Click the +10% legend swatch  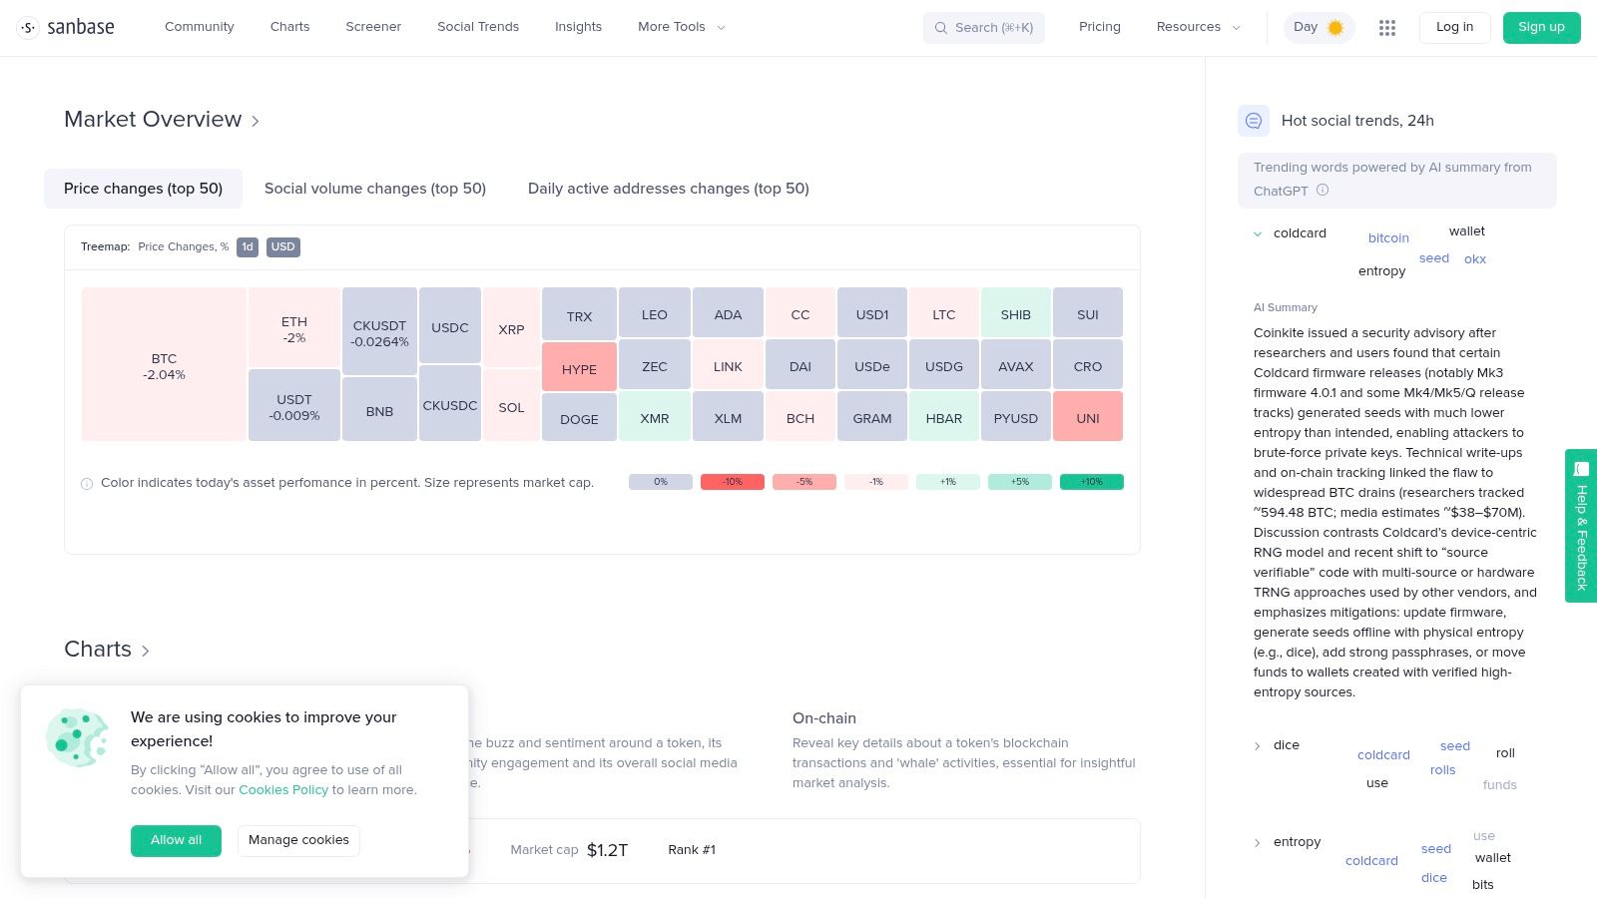coord(1092,482)
